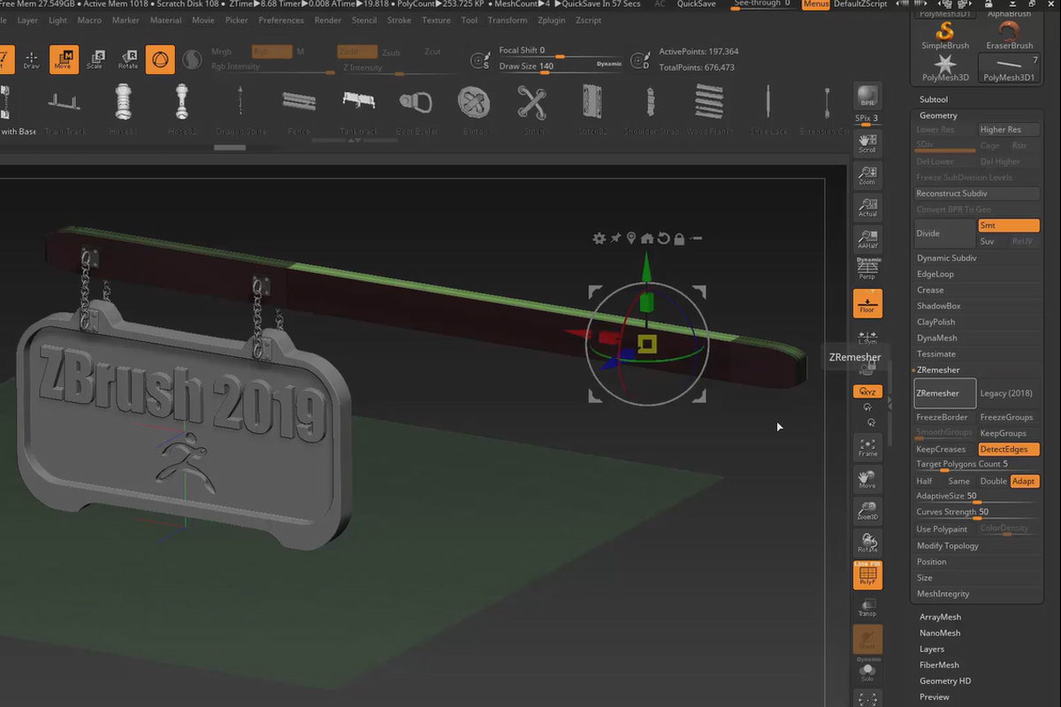
Task: Select the Dragon Spine brush
Action: [x=240, y=110]
